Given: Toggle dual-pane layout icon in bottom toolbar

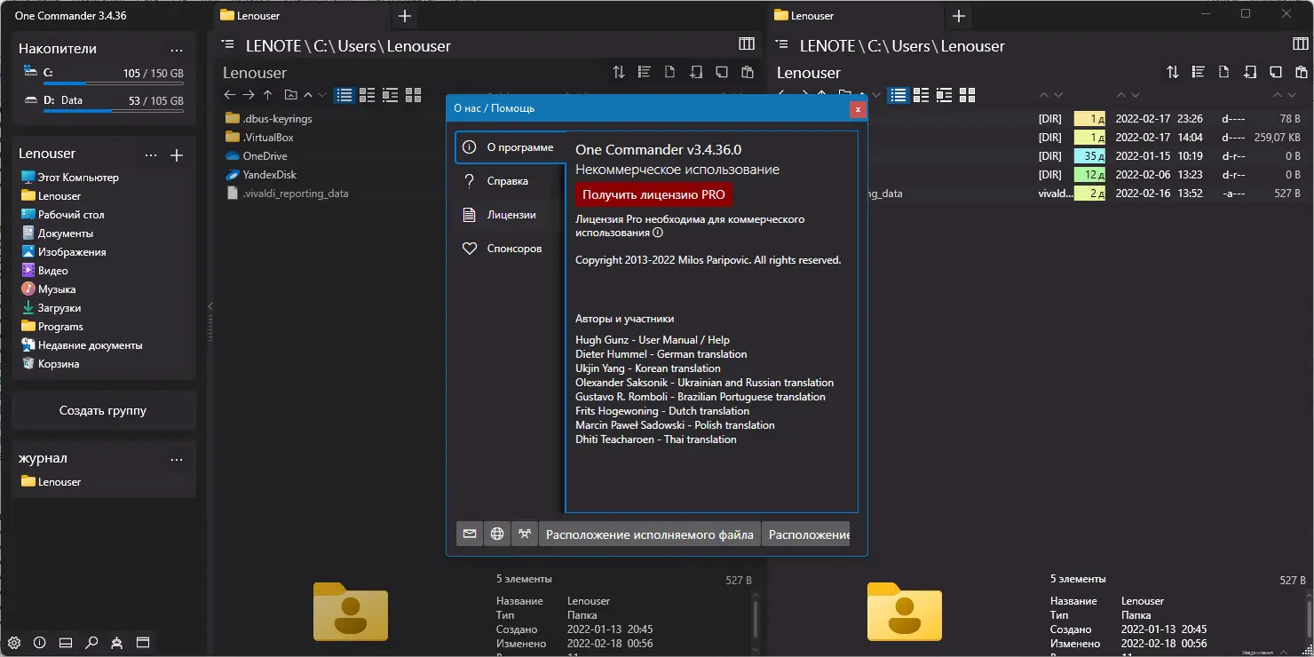Looking at the screenshot, I should tap(66, 642).
